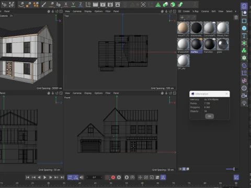
Task: Click the green triangle V-Ray icon
Action: (158, 5)
